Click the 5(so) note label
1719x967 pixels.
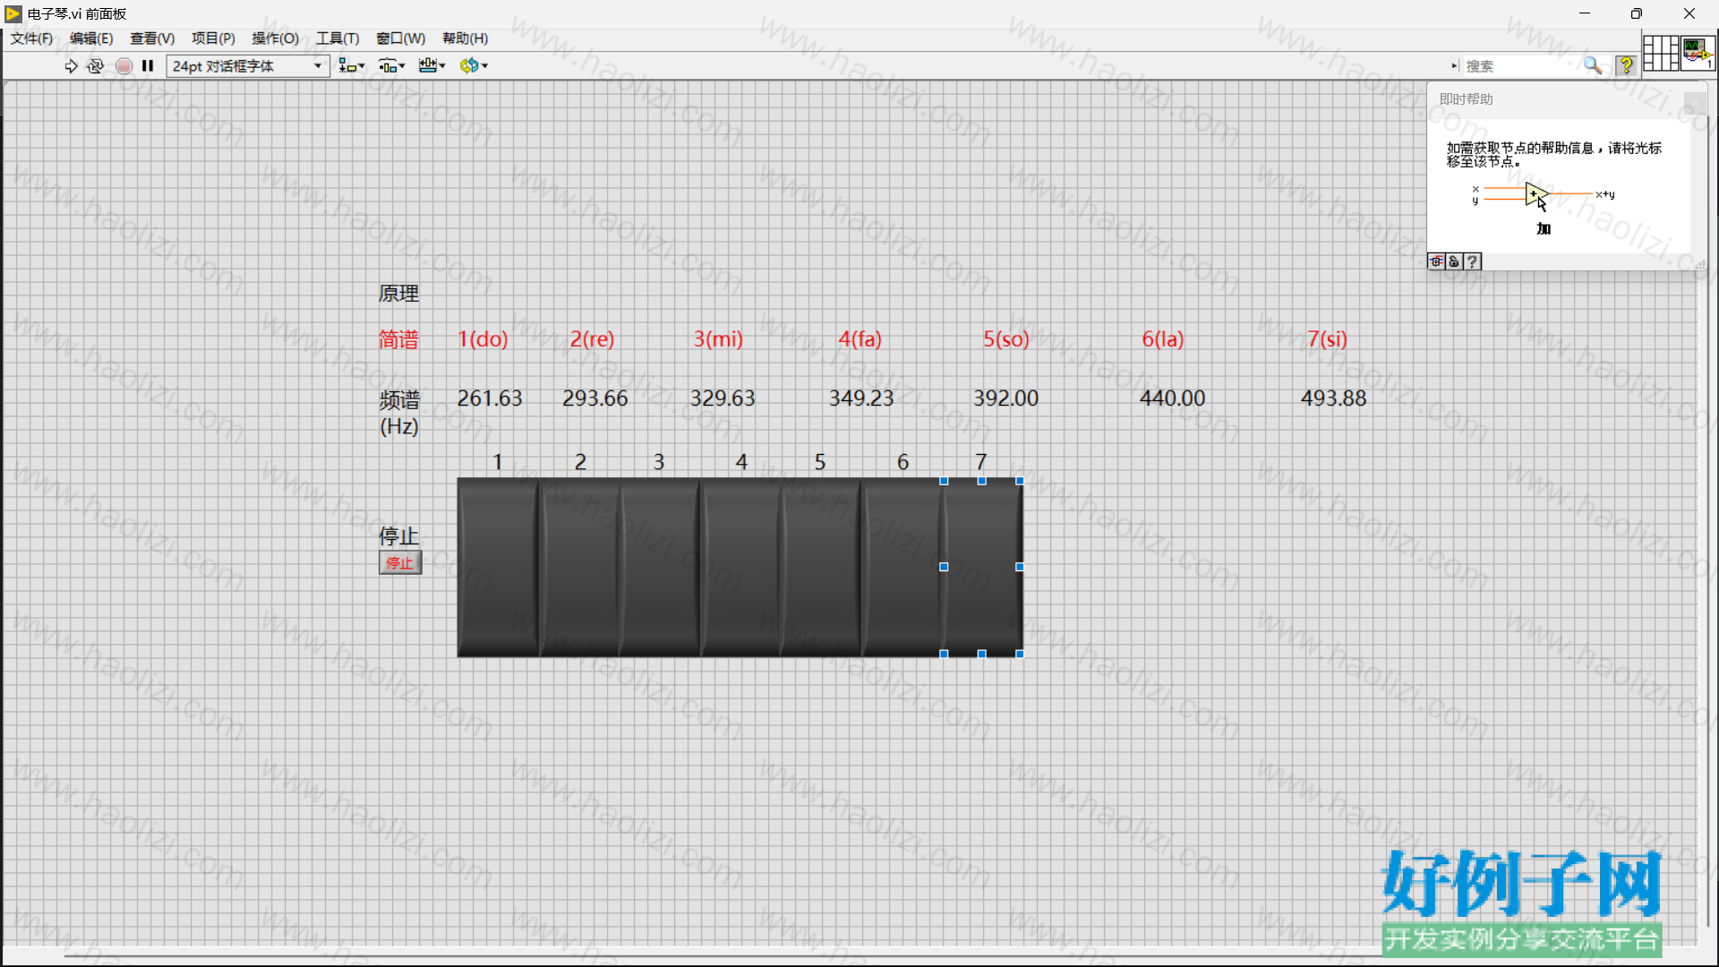click(1006, 339)
